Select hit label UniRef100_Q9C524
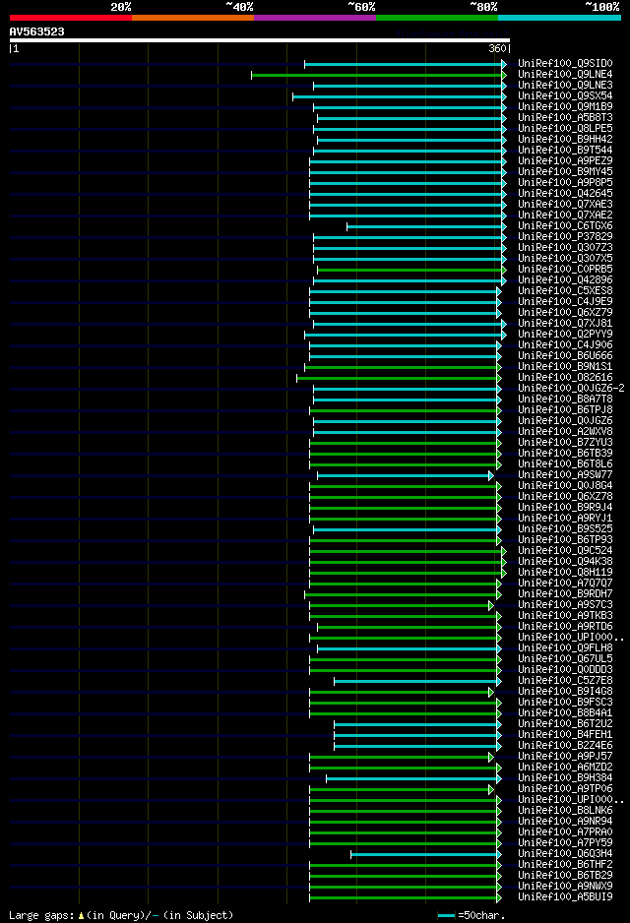630x923 pixels. click(565, 550)
